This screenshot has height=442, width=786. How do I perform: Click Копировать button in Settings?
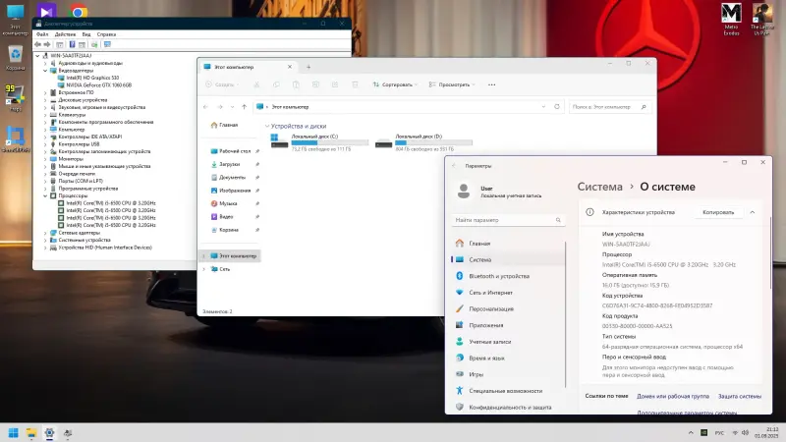coord(718,212)
